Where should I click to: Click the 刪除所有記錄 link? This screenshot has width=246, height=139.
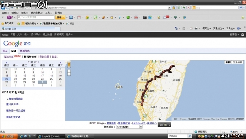coord(13,117)
